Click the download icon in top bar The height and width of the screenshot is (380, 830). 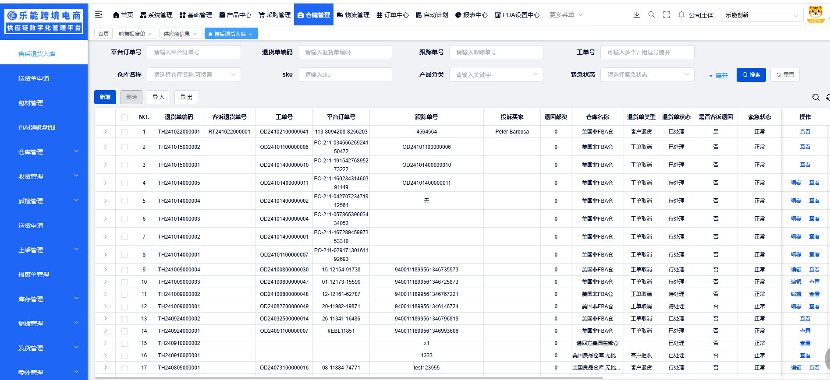click(636, 15)
